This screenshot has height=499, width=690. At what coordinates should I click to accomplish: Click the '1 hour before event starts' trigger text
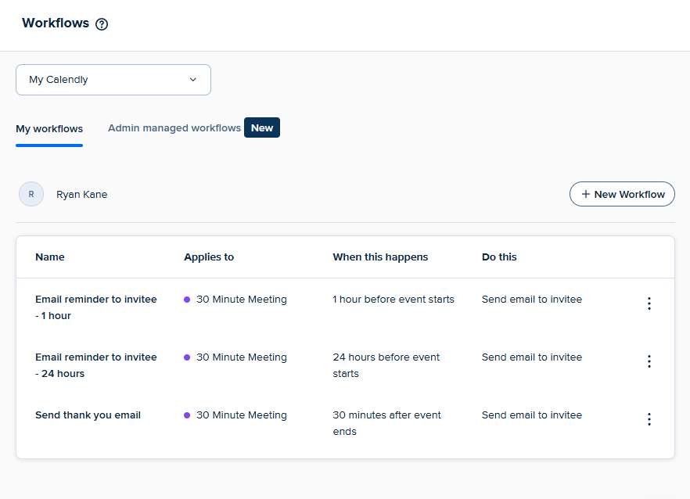pos(394,300)
